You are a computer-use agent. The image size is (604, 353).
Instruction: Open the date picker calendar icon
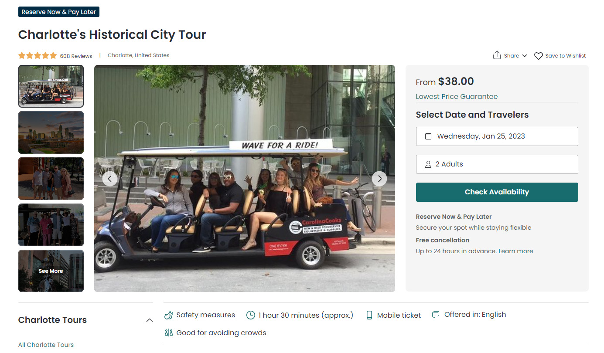pos(429,136)
